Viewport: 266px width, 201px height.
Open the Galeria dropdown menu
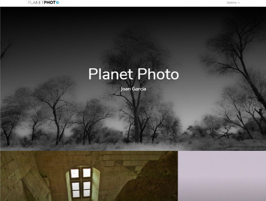point(233,2)
